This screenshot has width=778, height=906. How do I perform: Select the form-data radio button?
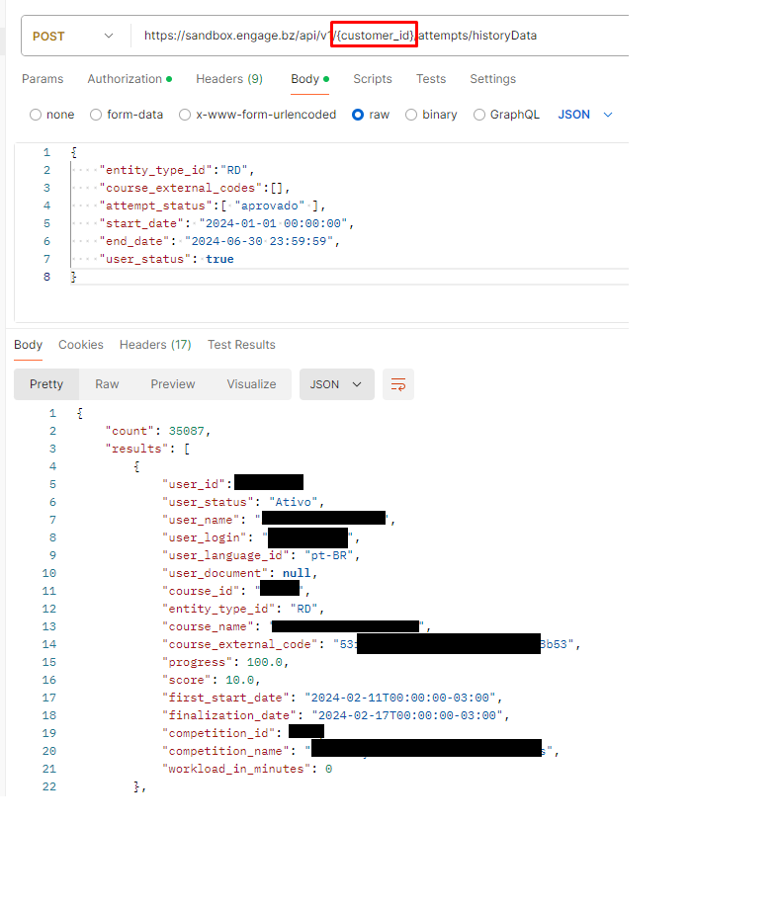tap(96, 115)
